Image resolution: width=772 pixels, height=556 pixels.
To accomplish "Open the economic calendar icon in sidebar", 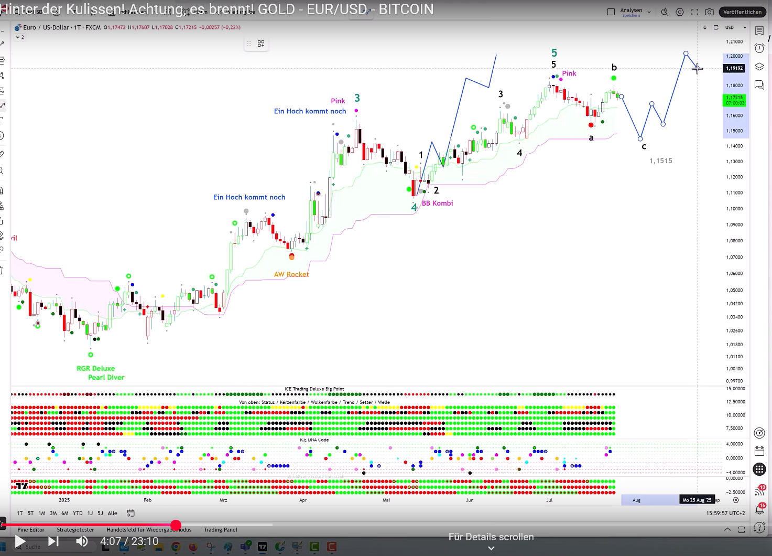I will click(x=759, y=451).
